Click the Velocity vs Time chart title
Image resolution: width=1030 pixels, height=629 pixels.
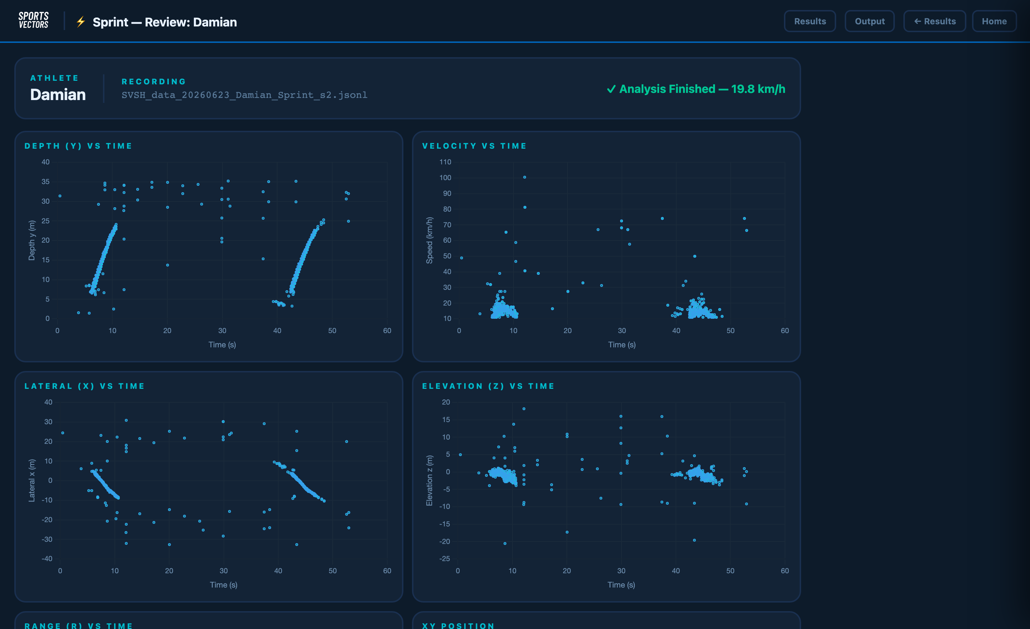(475, 146)
